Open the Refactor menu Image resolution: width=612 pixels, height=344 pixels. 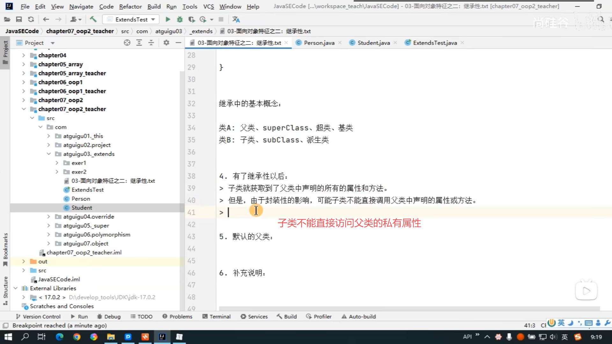tap(130, 6)
